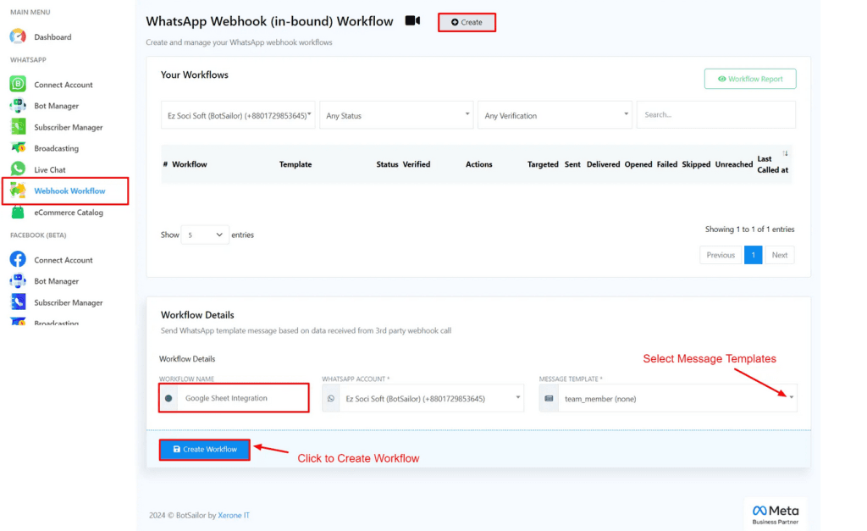Open Broadcasting under WhatsApp menu
867x531 pixels.
click(56, 148)
